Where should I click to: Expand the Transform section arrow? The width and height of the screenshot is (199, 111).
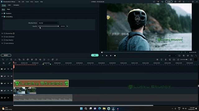[x=2, y=13]
